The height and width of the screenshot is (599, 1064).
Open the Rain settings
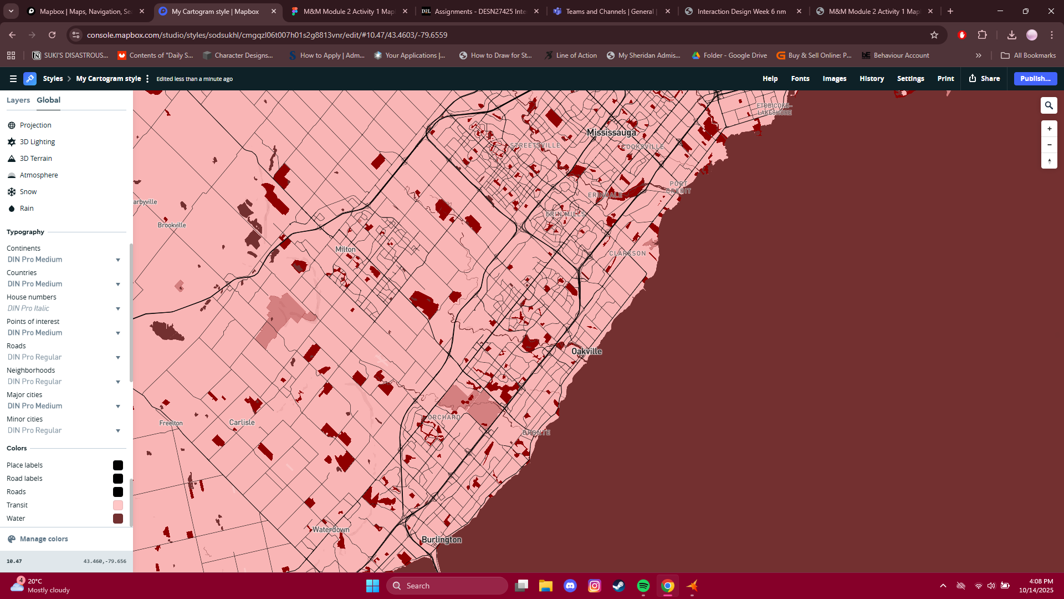click(x=27, y=209)
